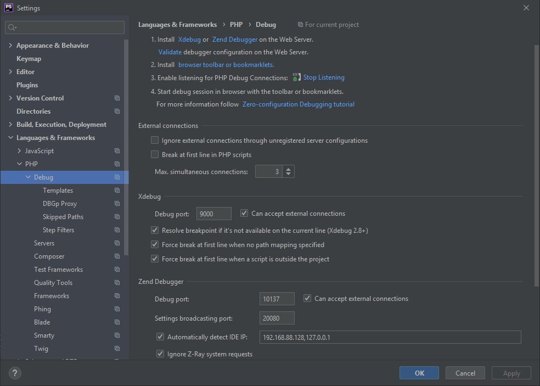This screenshot has height=386, width=540.
Task: Expand the Version Control section
Action: coord(10,98)
